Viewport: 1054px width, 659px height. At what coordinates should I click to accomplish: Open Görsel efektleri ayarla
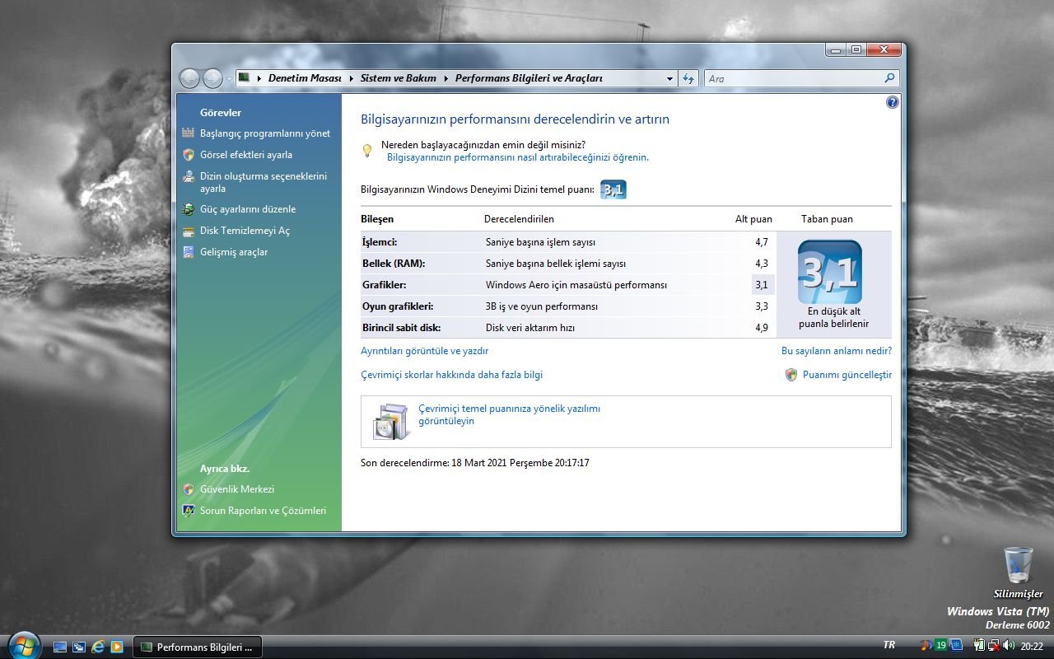[246, 155]
